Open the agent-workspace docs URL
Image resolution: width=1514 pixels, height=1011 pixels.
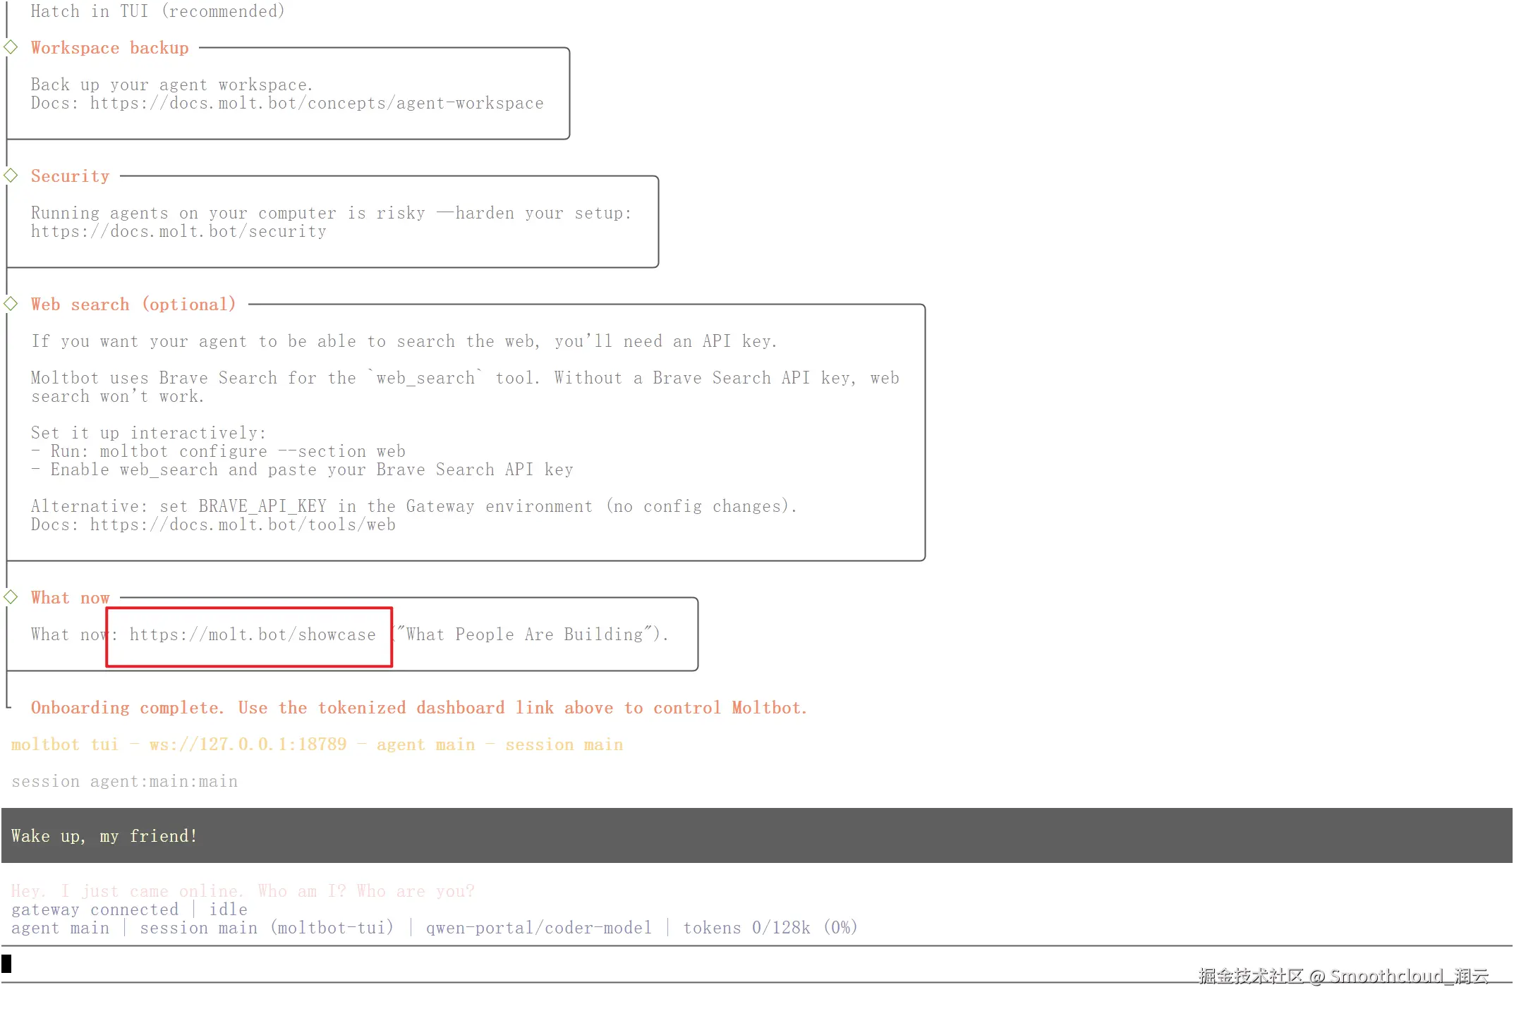[317, 104]
